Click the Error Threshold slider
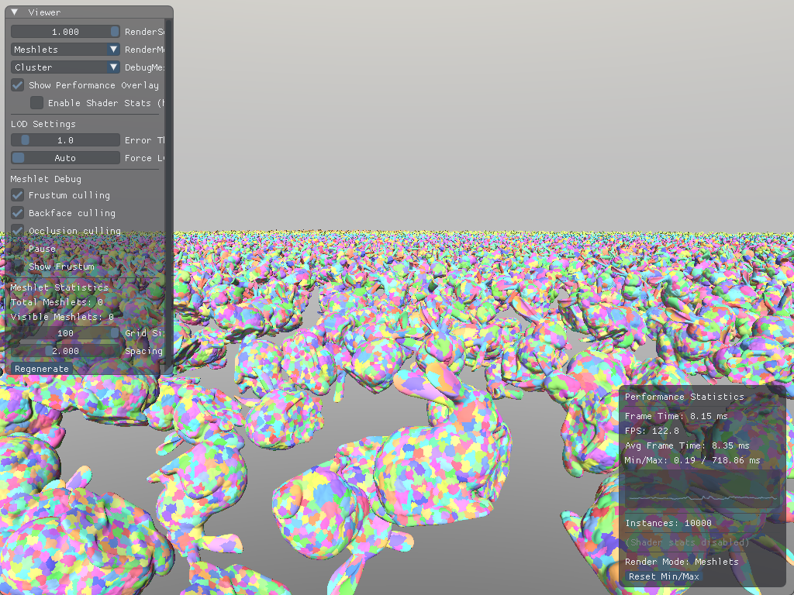Image resolution: width=794 pixels, height=595 pixels. (66, 140)
